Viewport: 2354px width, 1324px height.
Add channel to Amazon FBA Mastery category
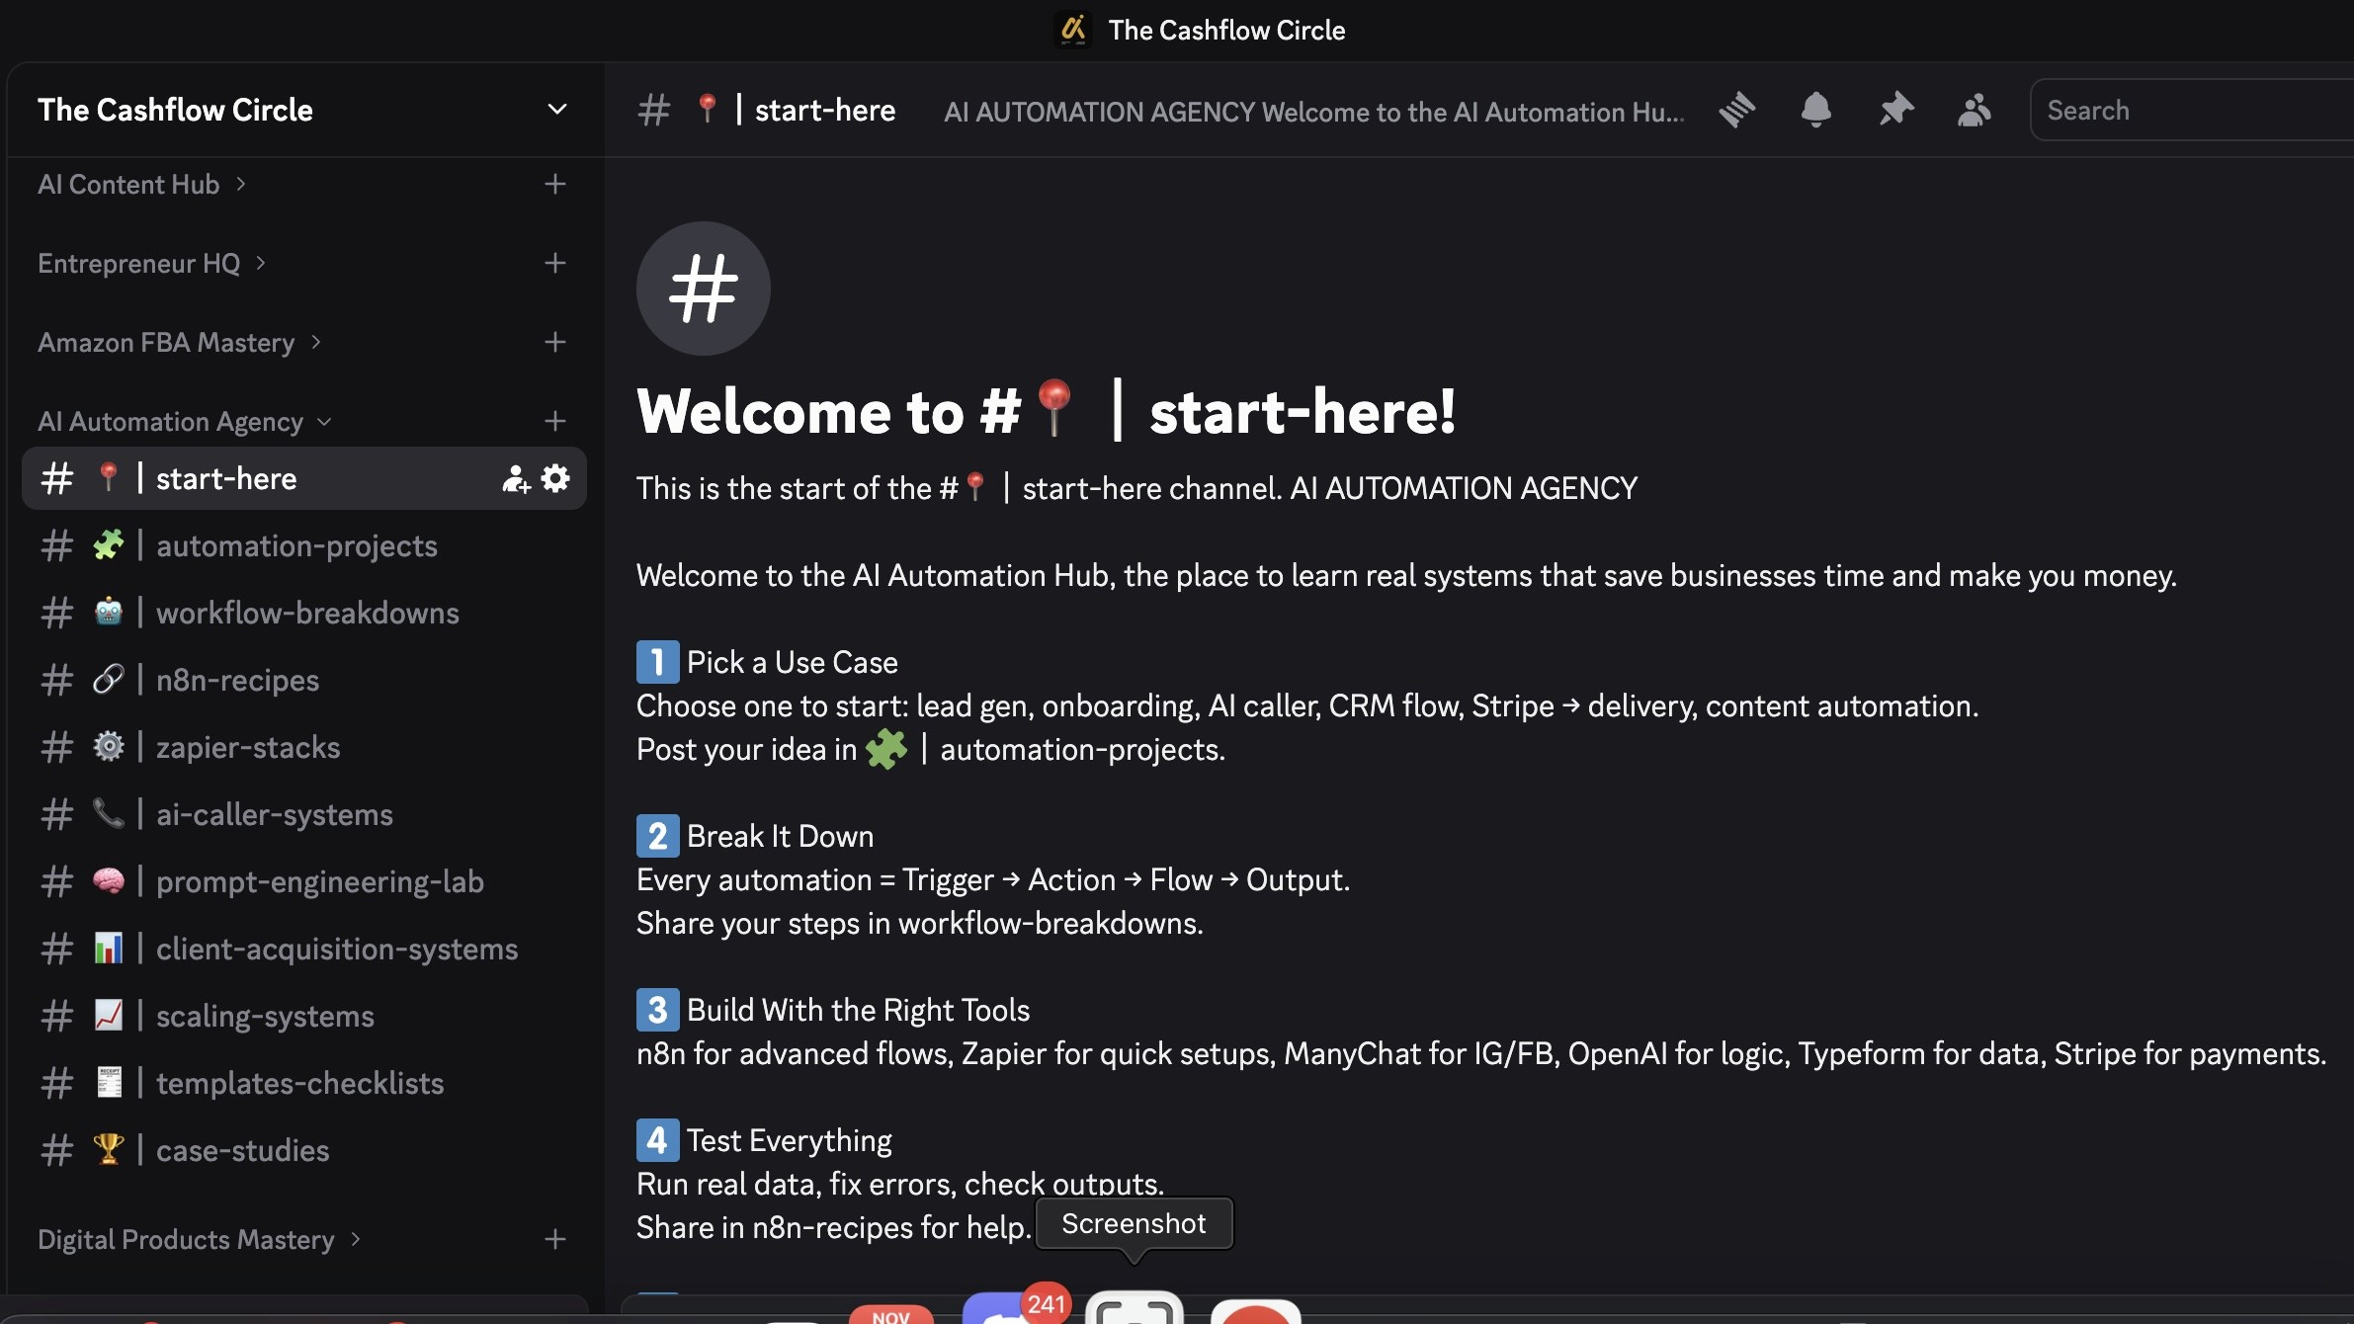pyautogui.click(x=555, y=343)
